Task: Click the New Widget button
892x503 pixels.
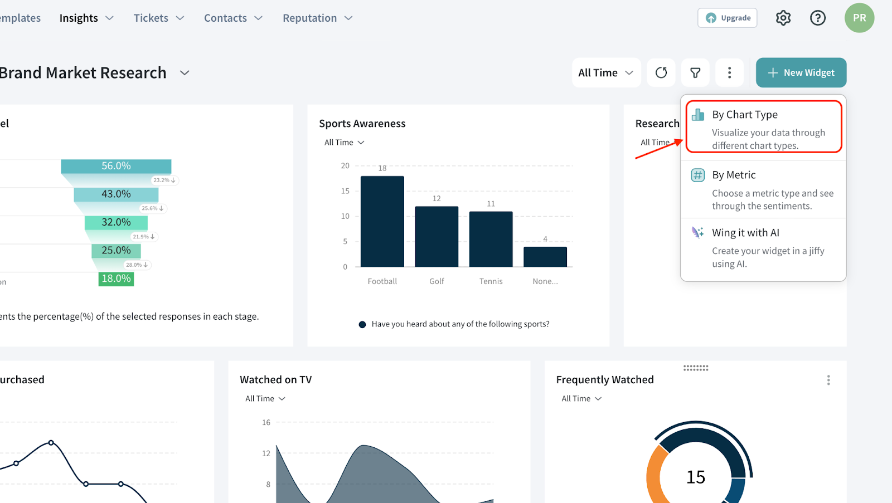Action: click(801, 72)
